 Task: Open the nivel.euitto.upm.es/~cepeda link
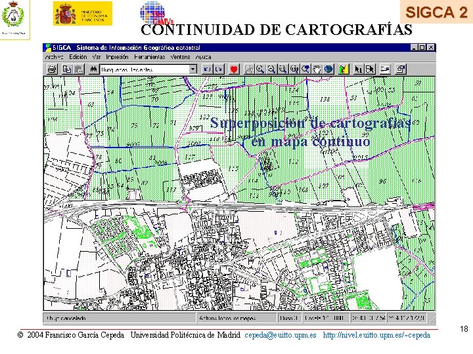[x=376, y=335]
